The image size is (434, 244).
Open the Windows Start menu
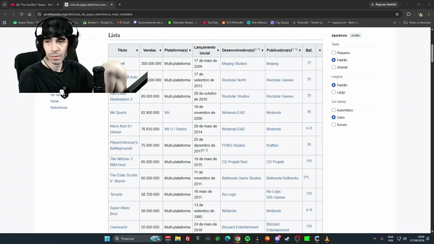tap(107, 239)
